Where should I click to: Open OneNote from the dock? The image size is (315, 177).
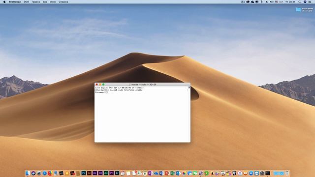[150, 173]
